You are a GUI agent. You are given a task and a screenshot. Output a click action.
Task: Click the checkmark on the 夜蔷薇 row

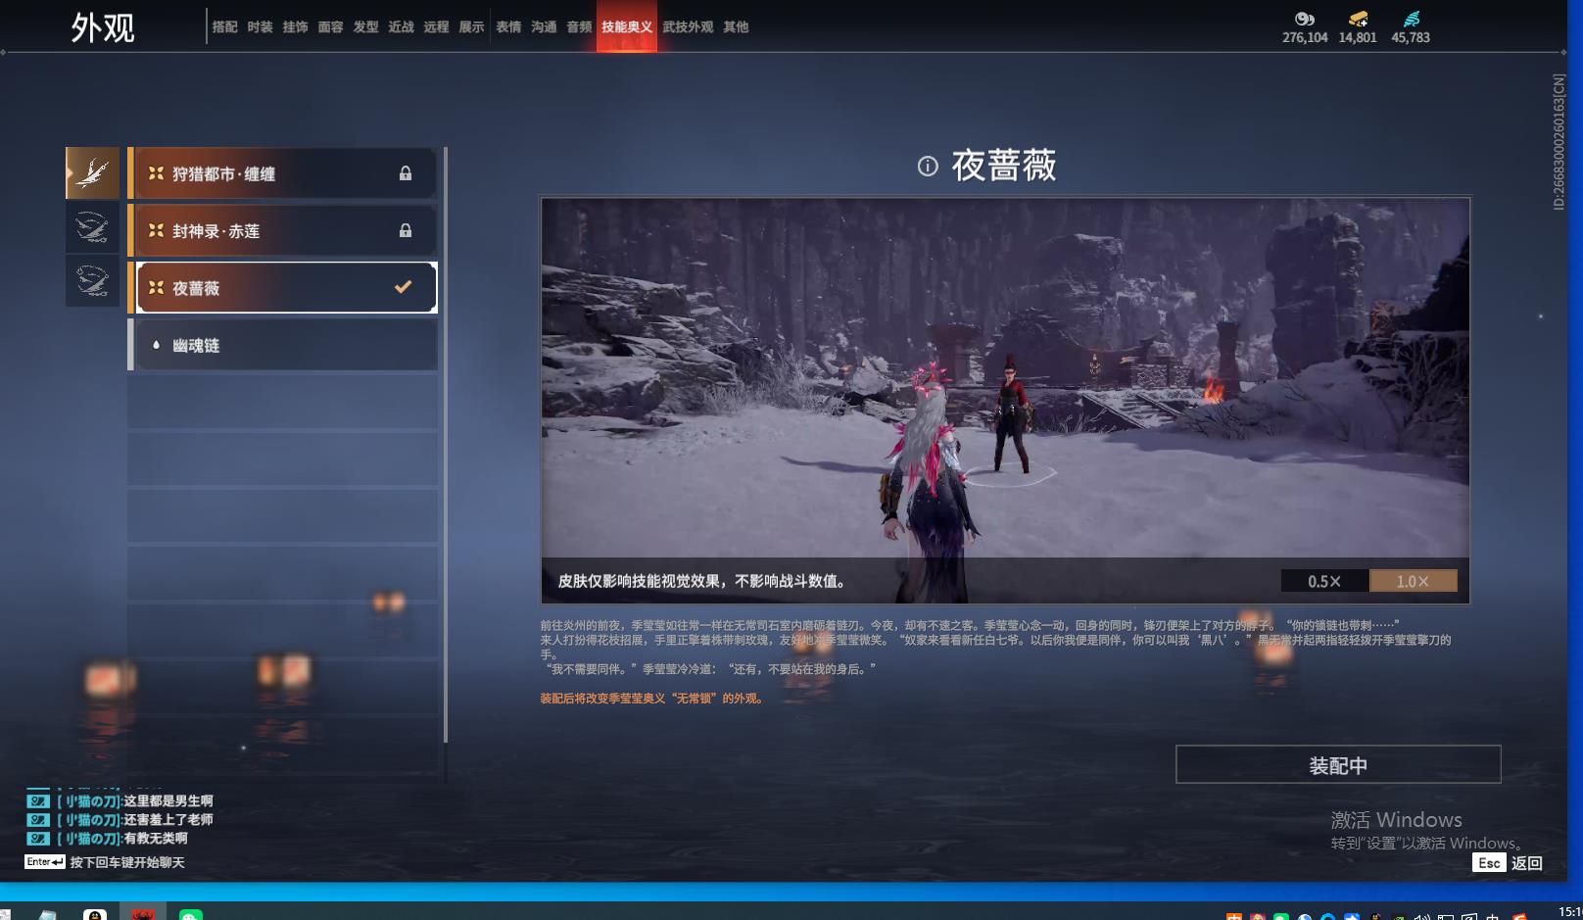(x=404, y=287)
